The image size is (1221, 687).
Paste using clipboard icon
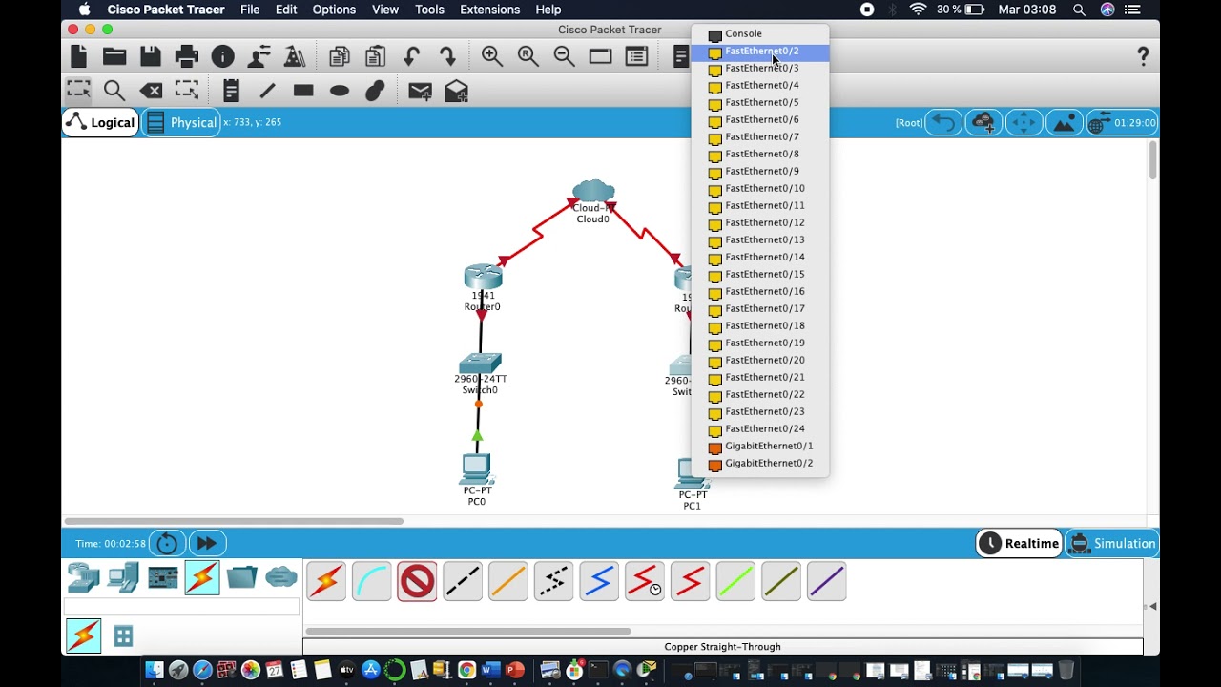click(x=376, y=56)
